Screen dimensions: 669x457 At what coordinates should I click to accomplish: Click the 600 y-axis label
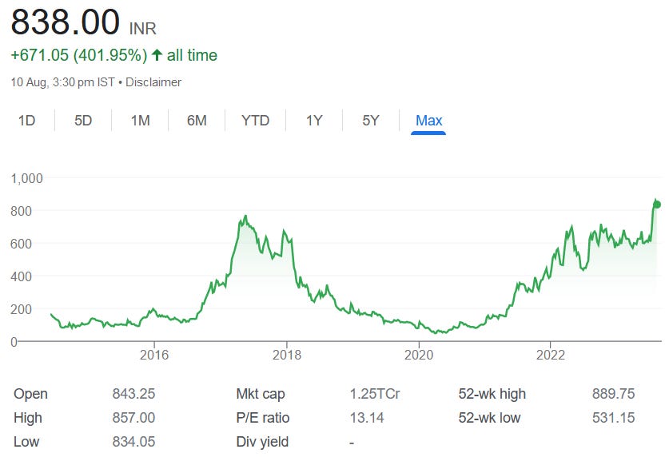pos(22,244)
